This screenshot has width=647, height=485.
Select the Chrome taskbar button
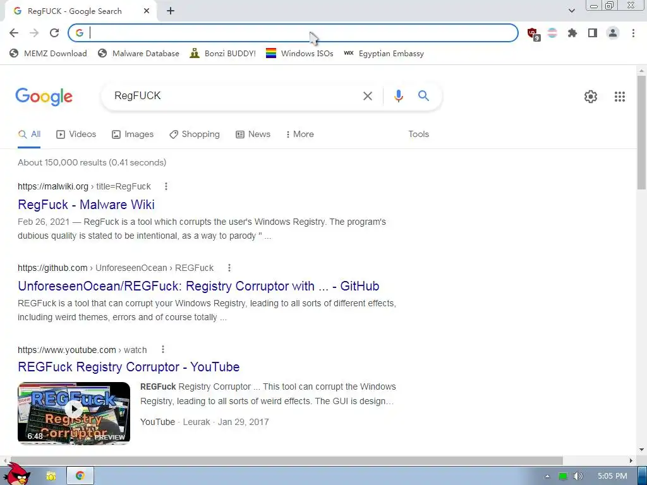tap(80, 476)
